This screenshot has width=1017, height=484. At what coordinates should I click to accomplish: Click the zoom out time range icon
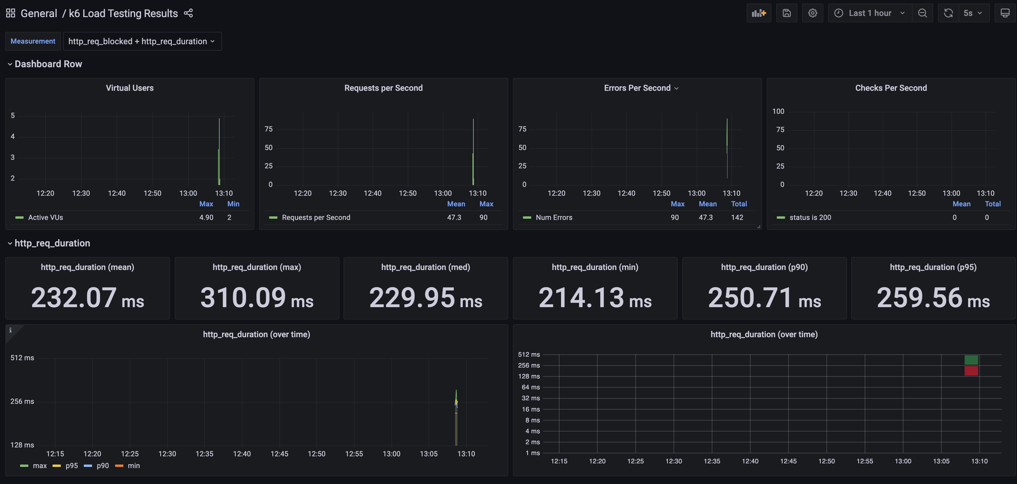point(922,13)
